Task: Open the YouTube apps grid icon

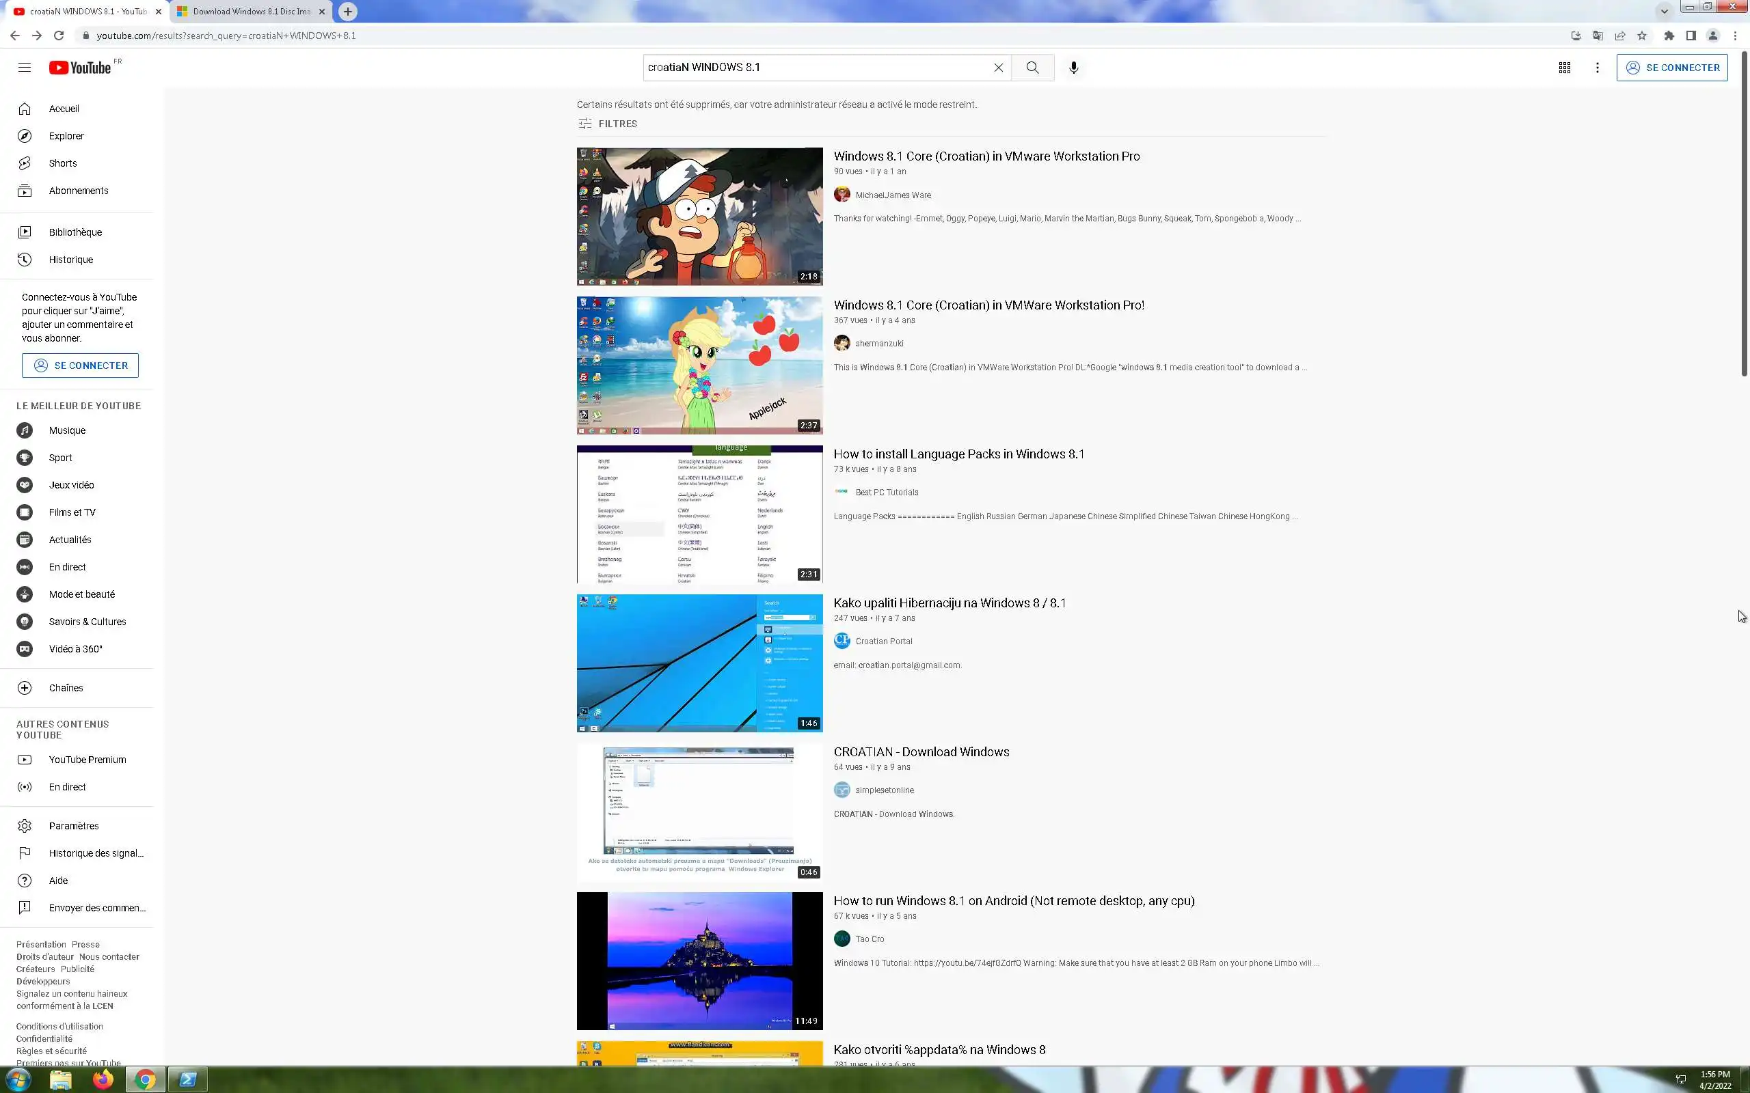Action: pos(1564,67)
